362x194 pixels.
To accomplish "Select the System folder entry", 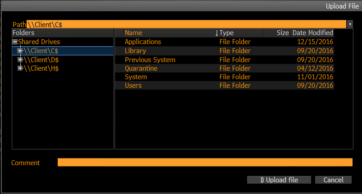I will [x=136, y=77].
